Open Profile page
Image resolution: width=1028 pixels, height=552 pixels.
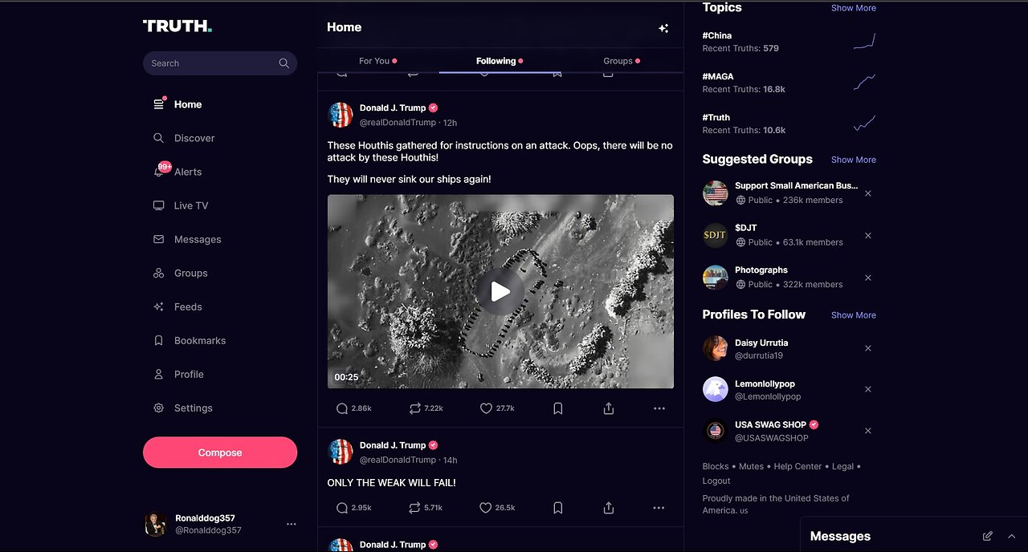click(x=178, y=374)
